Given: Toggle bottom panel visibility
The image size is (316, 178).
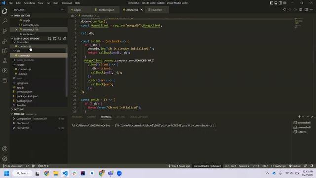Looking at the screenshot, I should 276,3.
